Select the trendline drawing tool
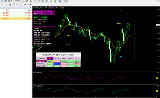 pos(6,5)
